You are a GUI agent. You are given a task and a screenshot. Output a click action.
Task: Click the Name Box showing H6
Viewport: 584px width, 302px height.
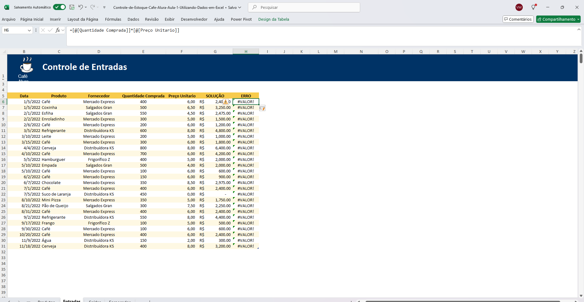[14, 30]
